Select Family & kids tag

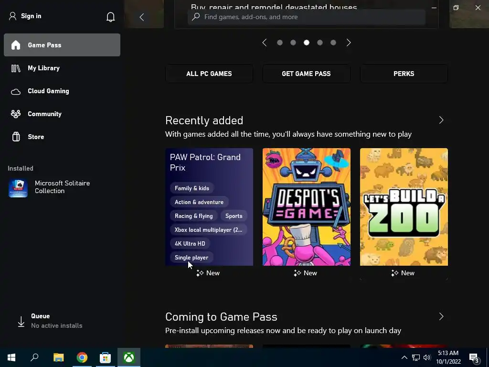tap(192, 188)
